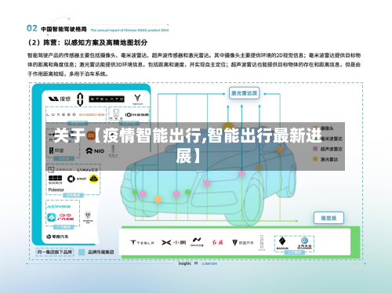Click the 上汽大众 Volkswagen logo

coord(304,243)
